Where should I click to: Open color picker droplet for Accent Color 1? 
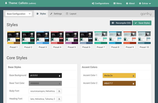click(x=133, y=76)
